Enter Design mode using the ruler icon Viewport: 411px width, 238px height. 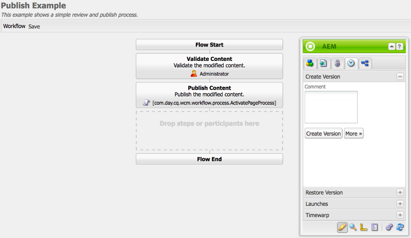point(363,227)
